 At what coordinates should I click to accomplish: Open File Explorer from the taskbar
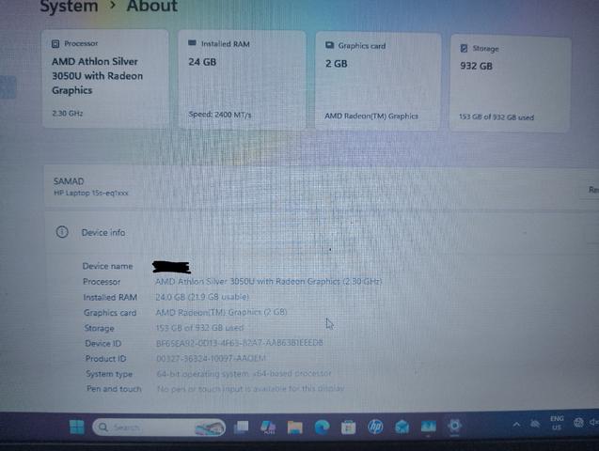295,428
